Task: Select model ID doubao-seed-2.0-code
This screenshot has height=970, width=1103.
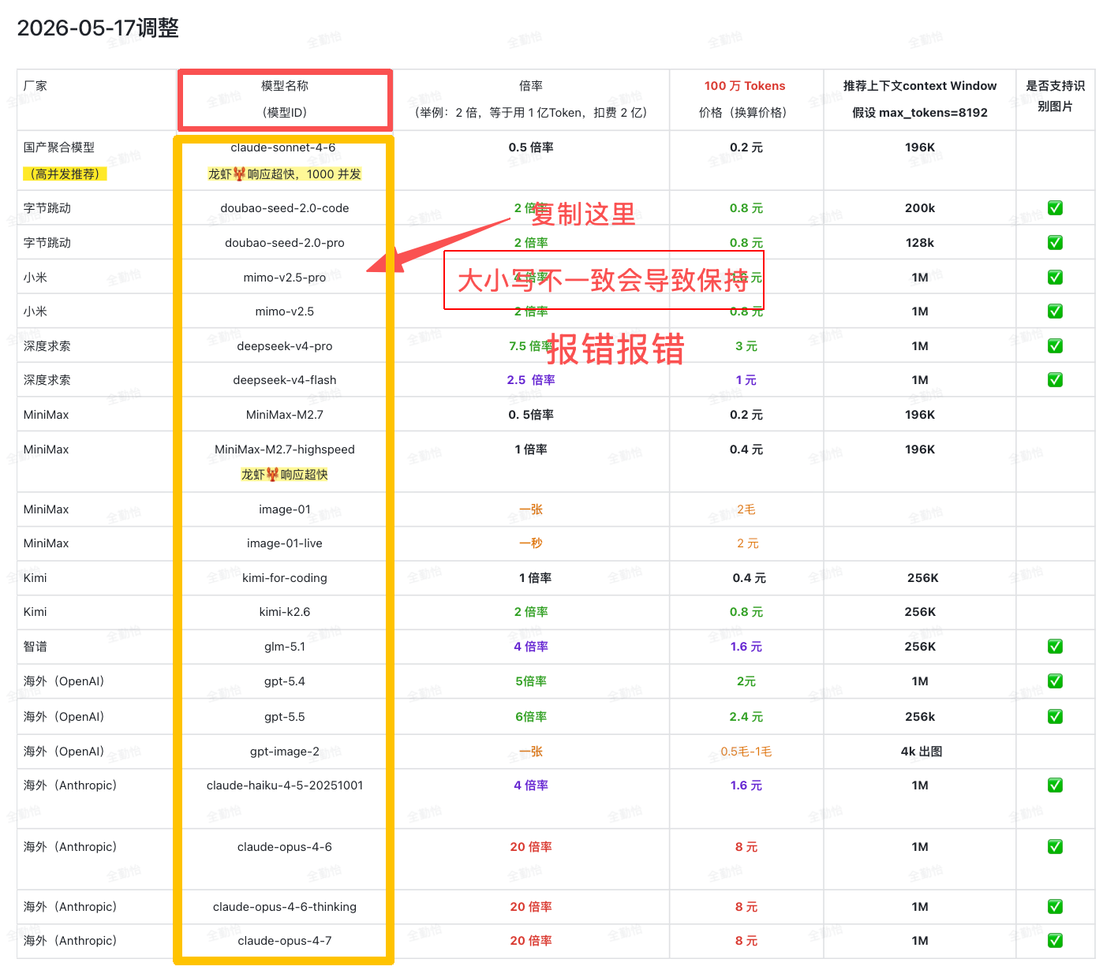Action: coord(285,208)
